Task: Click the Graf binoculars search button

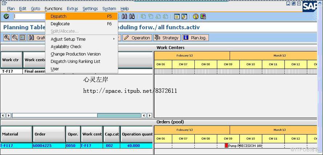Action: click(36, 38)
